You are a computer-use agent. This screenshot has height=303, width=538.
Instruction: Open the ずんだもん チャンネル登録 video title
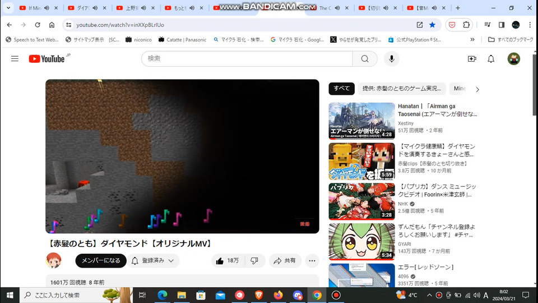(437, 231)
